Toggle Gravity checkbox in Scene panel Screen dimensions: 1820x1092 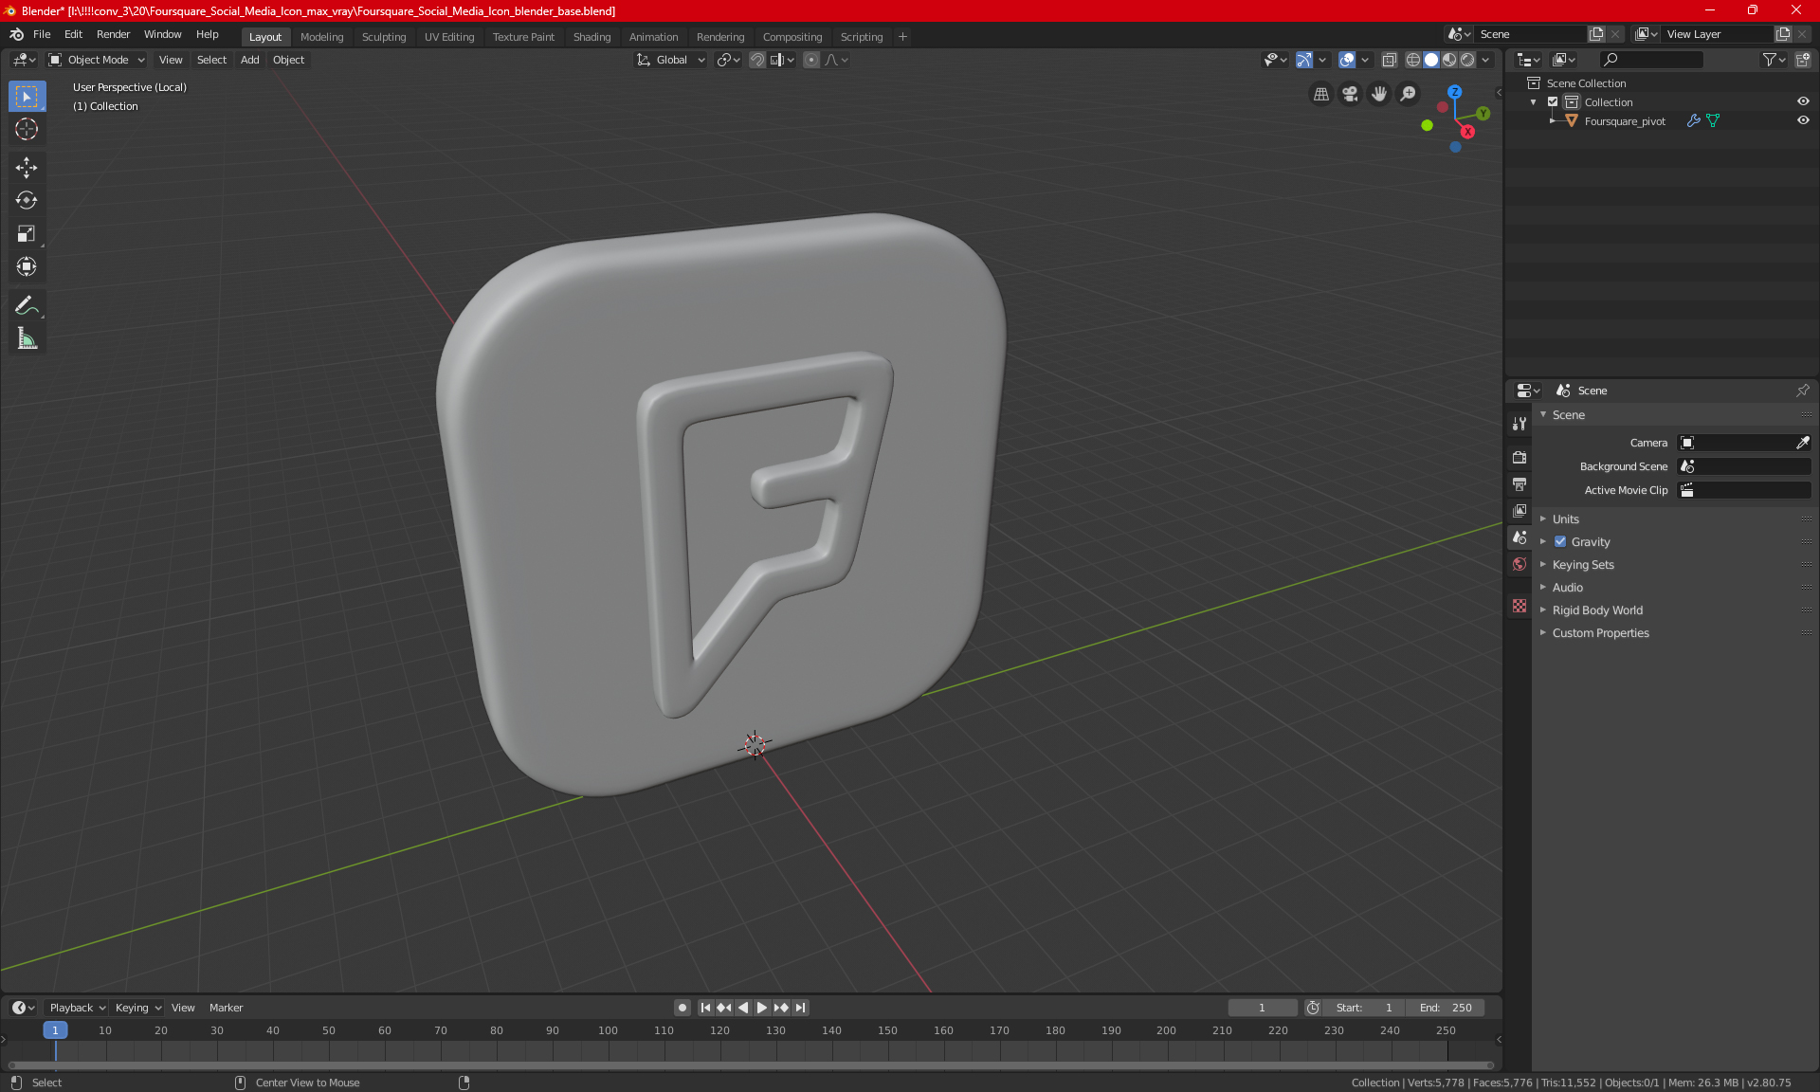1560,541
